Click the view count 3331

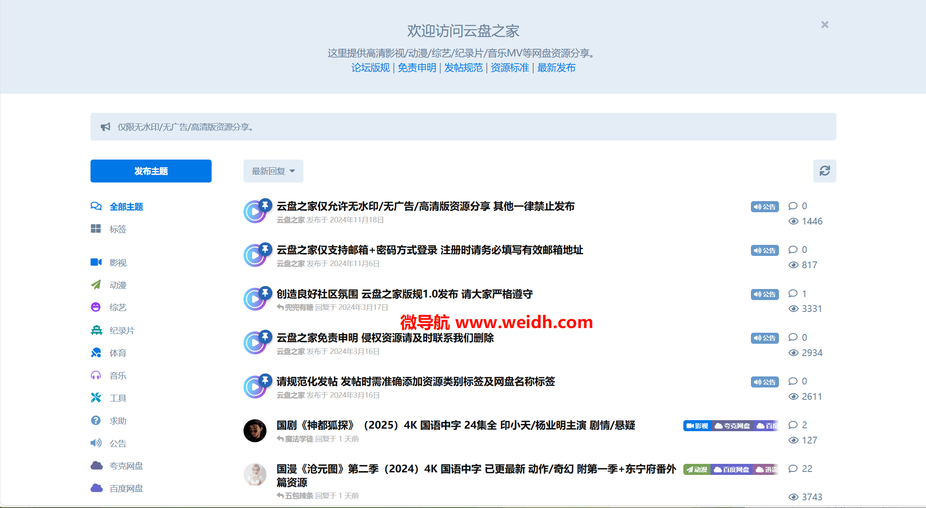point(812,309)
